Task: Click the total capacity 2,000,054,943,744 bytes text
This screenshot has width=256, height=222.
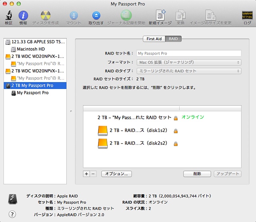Action: pyautogui.click(x=180, y=196)
